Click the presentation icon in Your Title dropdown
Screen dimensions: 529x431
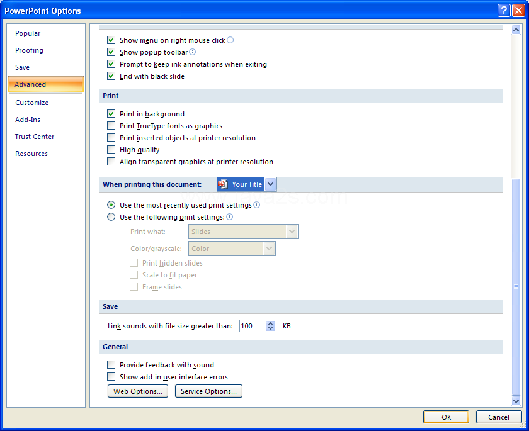coord(223,184)
